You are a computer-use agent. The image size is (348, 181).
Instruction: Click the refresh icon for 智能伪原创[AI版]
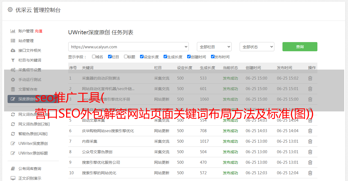13,134
